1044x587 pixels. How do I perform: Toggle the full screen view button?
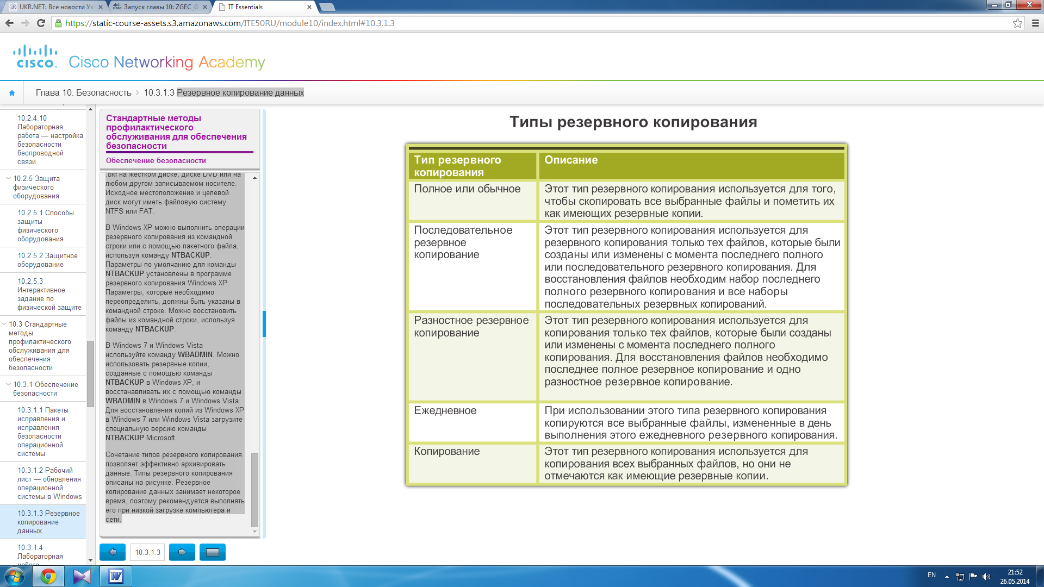(213, 552)
